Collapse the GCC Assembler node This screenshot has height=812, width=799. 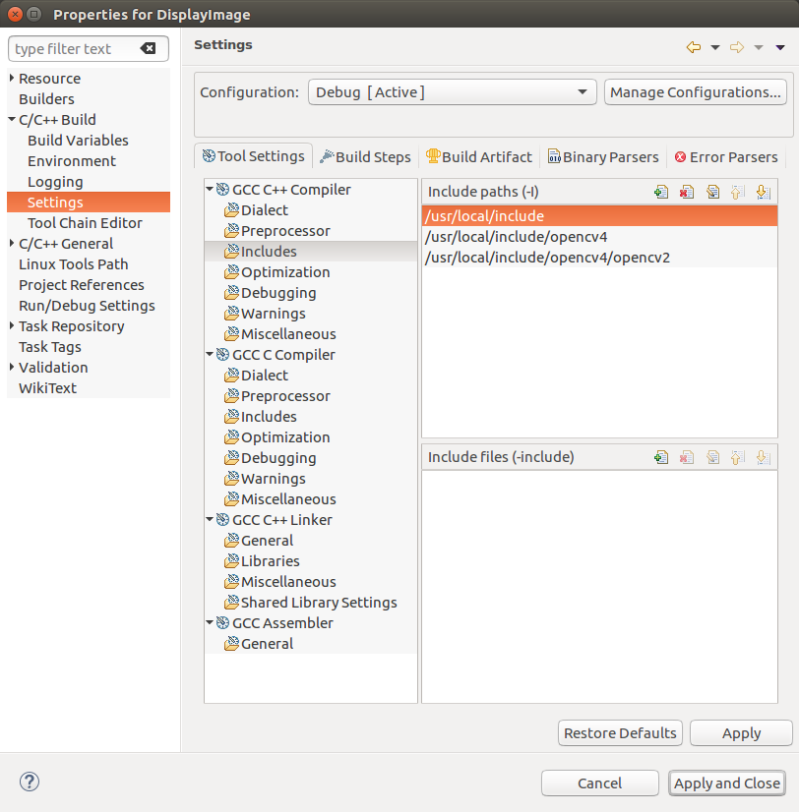[x=210, y=622]
